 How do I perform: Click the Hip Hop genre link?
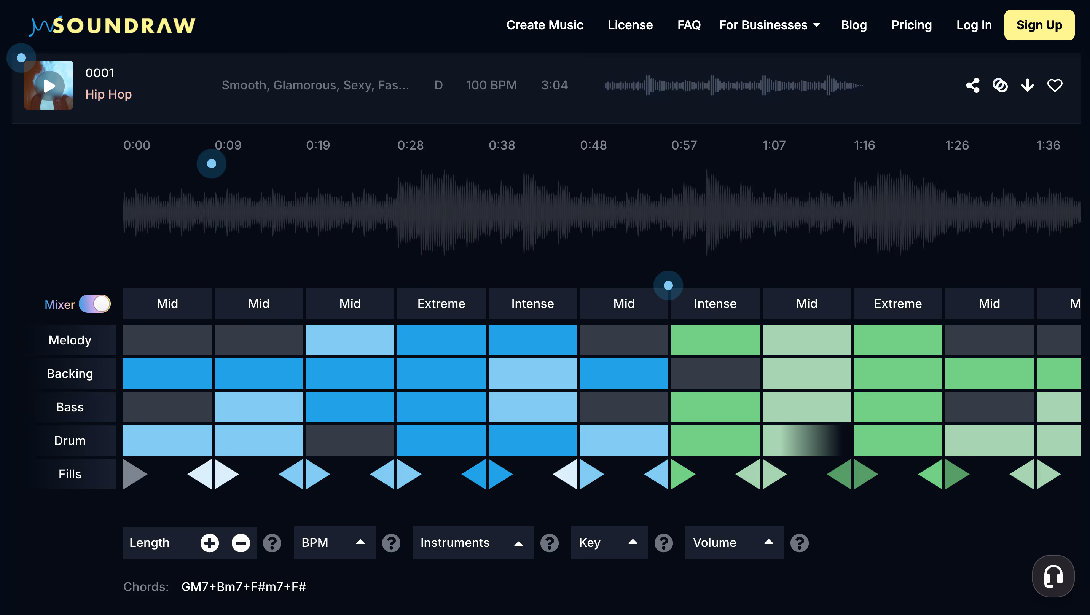pos(108,94)
